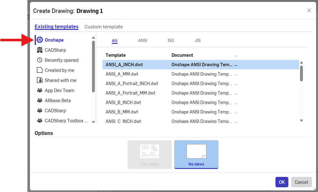
Task: Click the Cancel button
Action: (301, 182)
